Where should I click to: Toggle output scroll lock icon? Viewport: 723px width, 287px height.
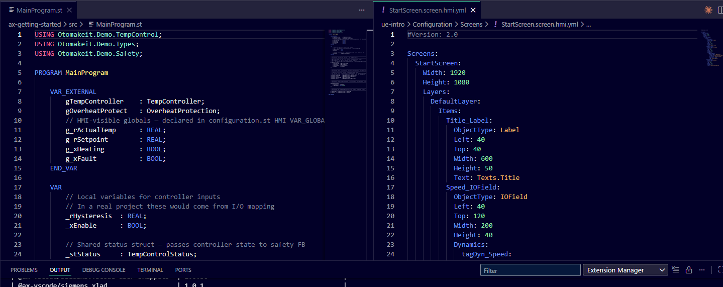tap(689, 270)
